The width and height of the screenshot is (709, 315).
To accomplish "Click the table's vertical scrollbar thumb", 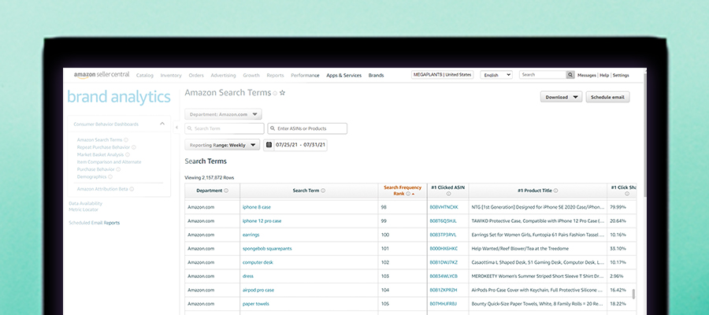I will click(633, 295).
